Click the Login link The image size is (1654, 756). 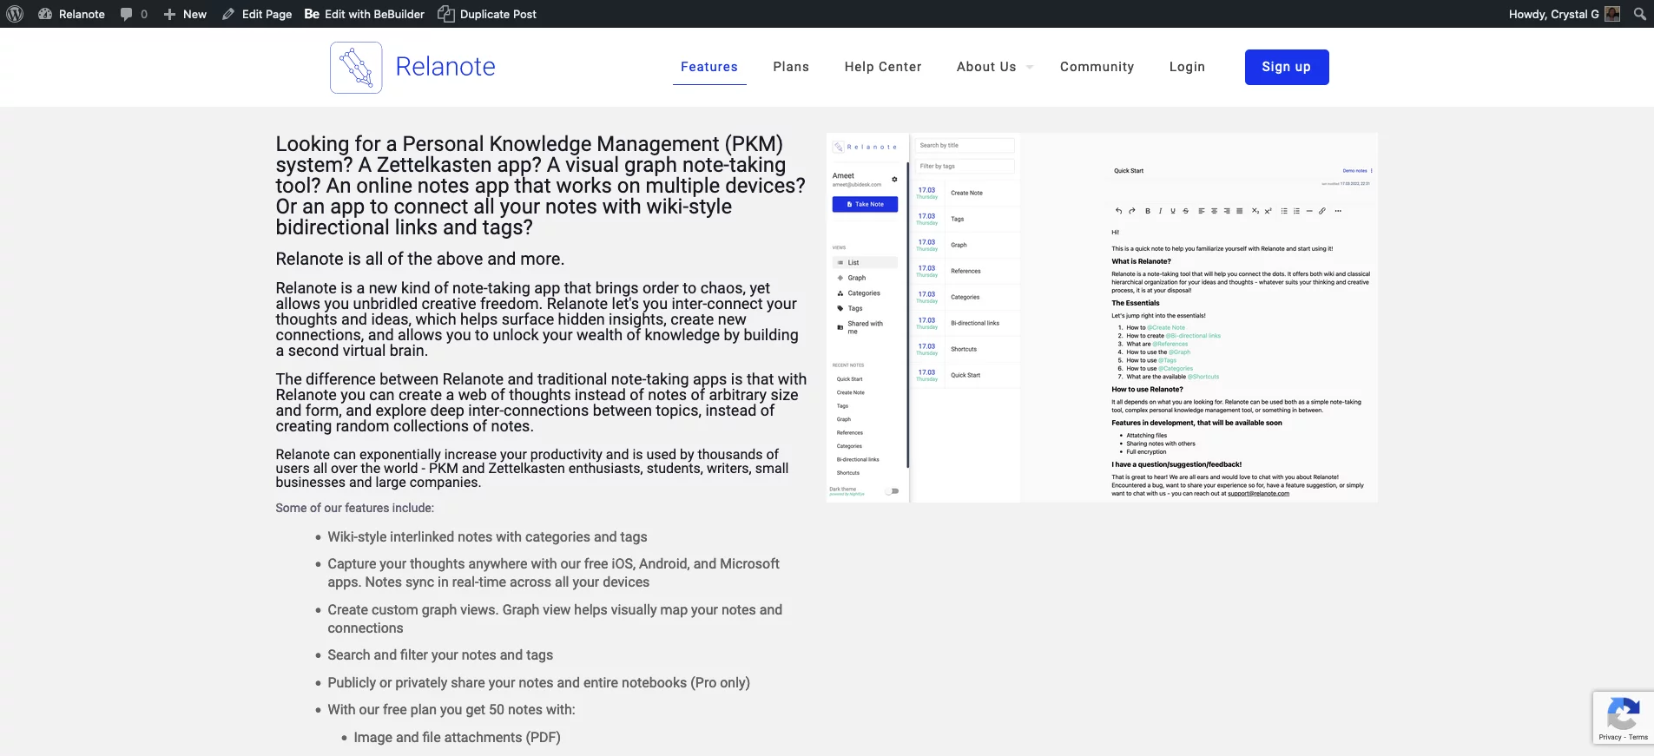[x=1187, y=67]
